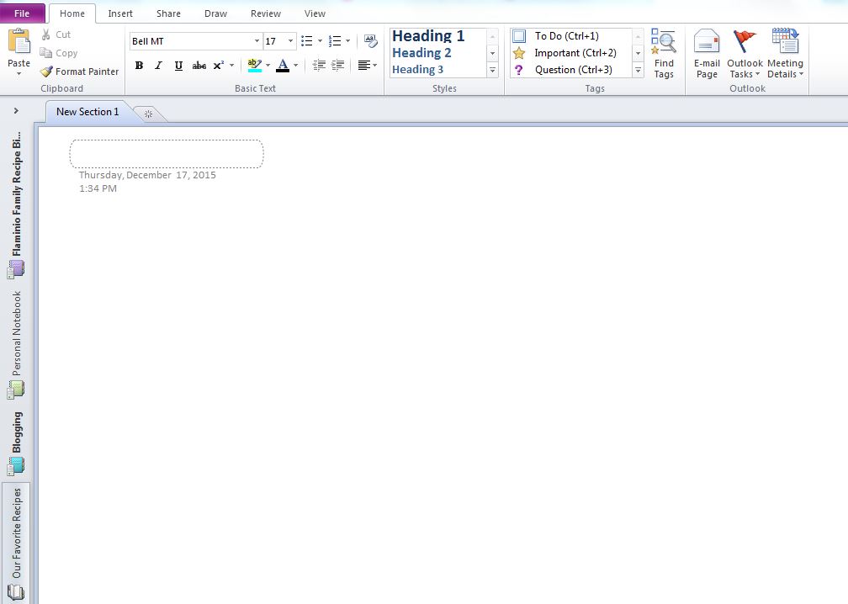Open the Personal Notebook

(17, 344)
